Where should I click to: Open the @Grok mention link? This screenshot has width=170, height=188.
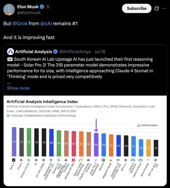20,23
